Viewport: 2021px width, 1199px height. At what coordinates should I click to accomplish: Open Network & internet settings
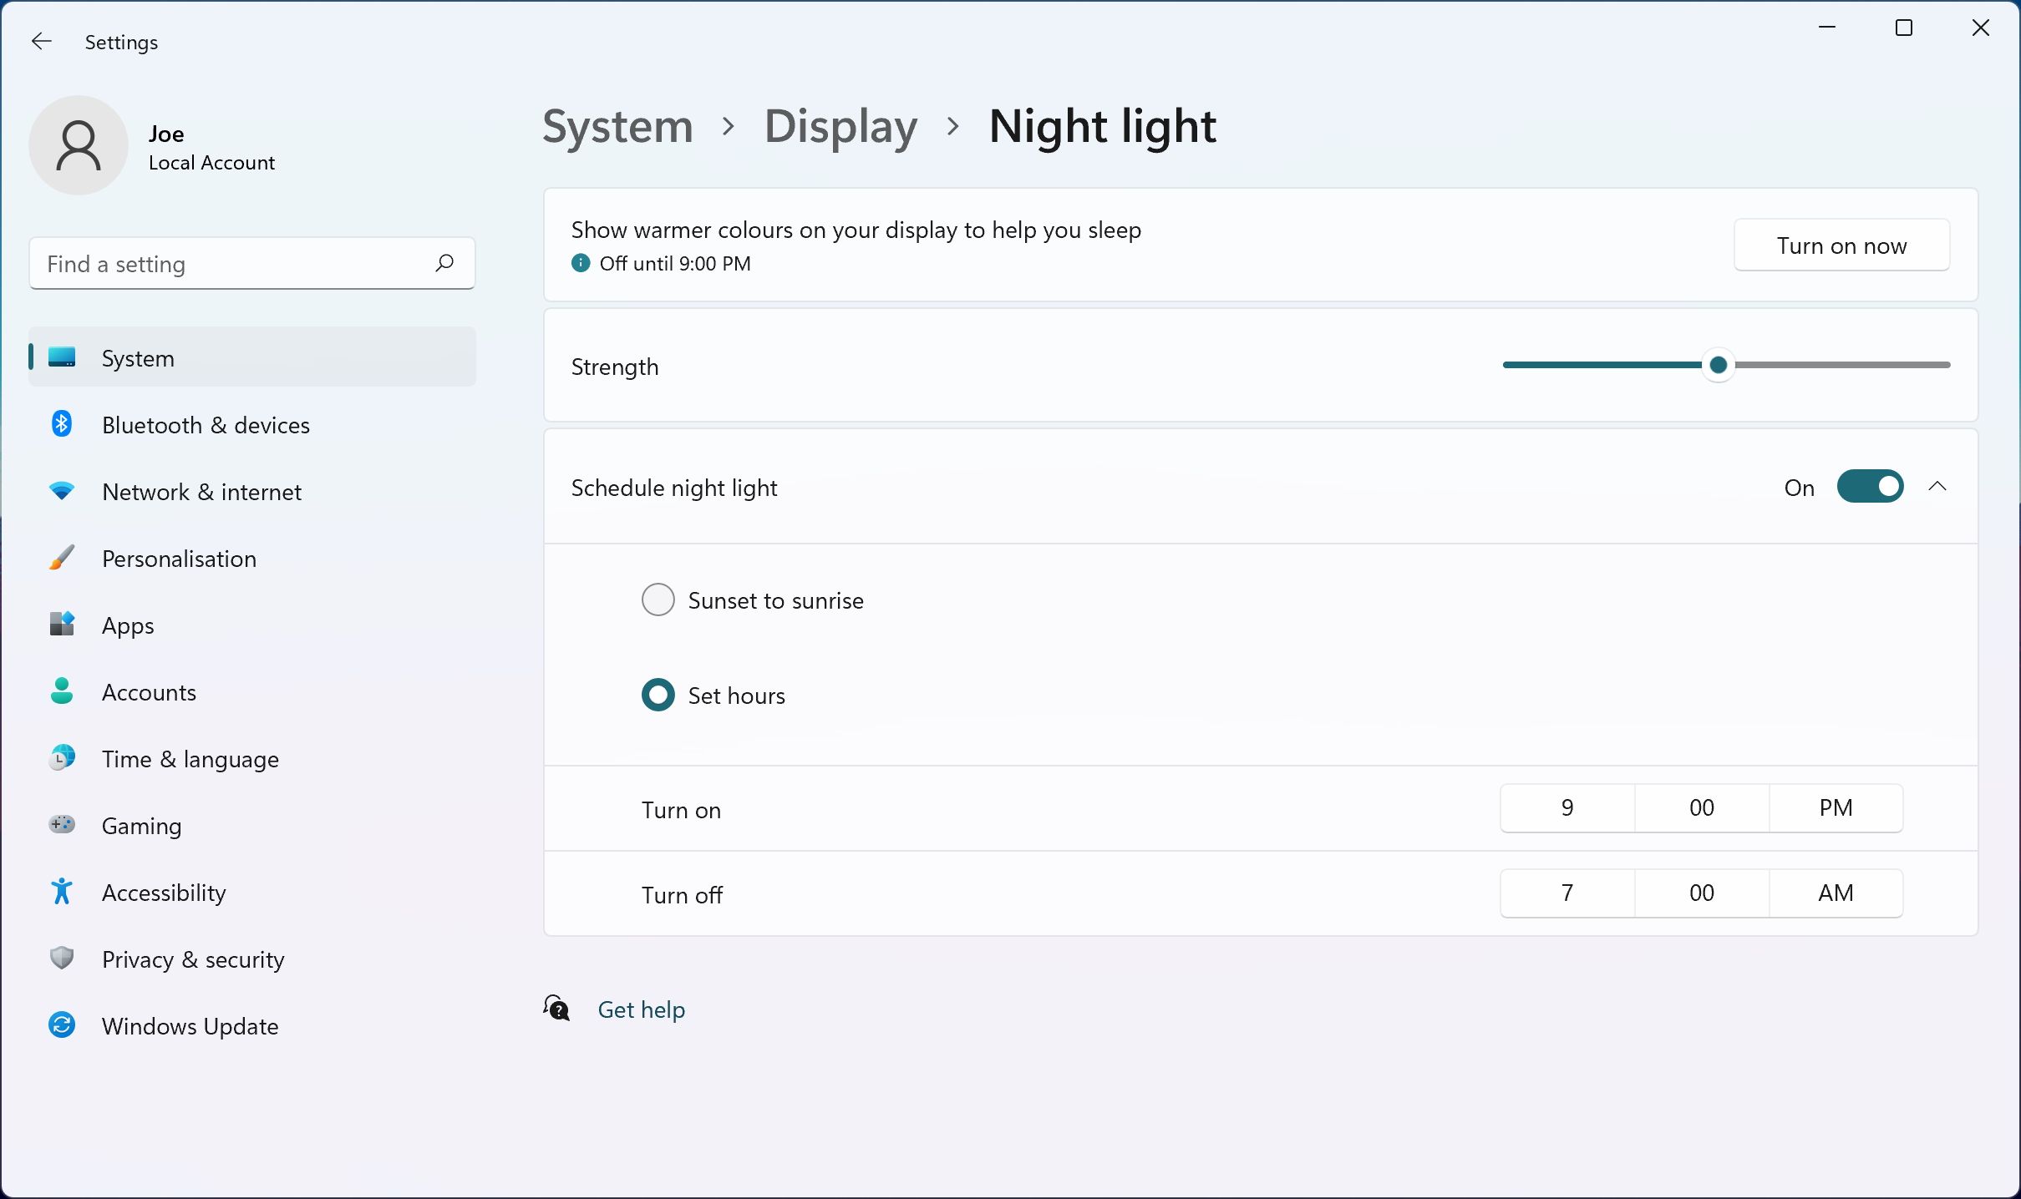201,491
